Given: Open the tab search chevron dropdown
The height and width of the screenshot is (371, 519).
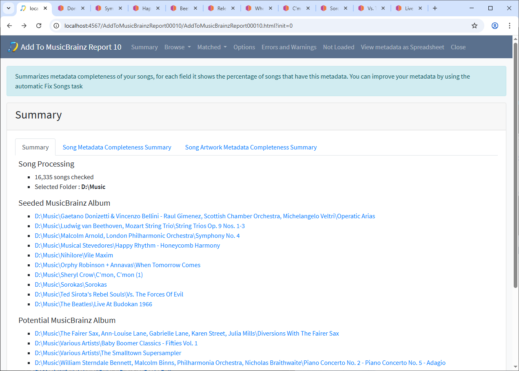Looking at the screenshot, I should [8, 8].
